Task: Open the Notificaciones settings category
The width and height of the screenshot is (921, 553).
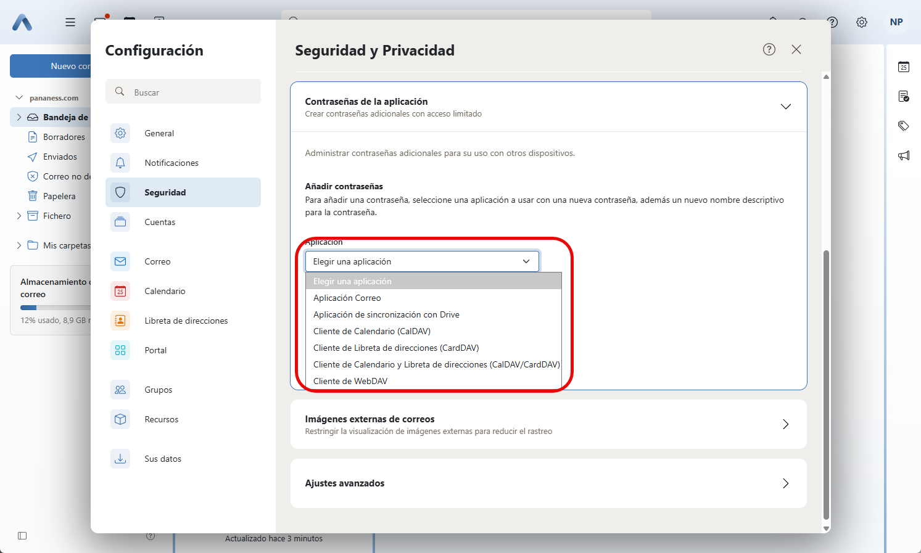Action: coord(171,163)
